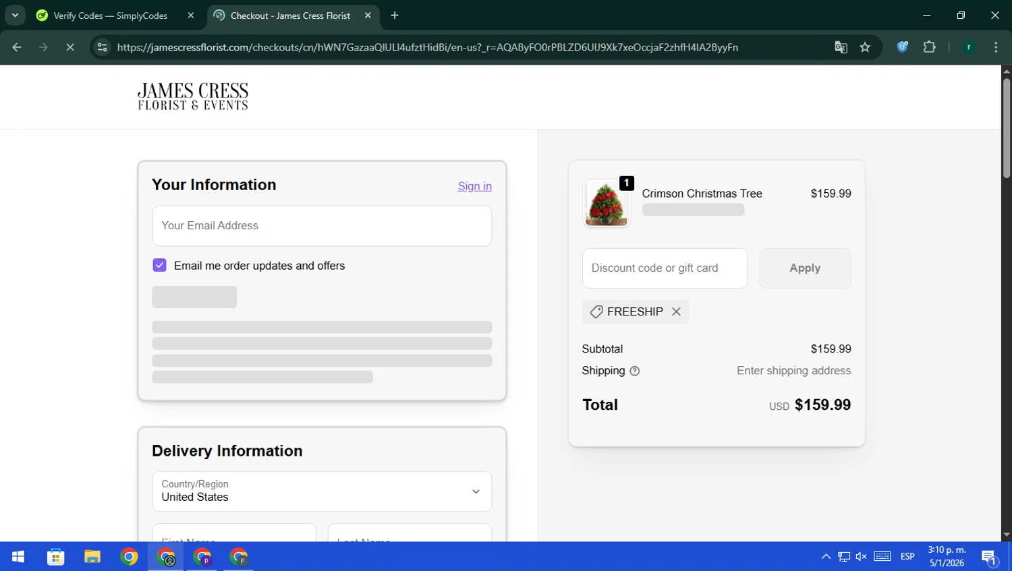Click the FREESHIP tag icon

click(x=596, y=311)
